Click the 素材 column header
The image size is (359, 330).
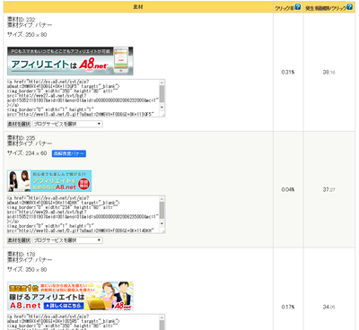[x=138, y=7]
